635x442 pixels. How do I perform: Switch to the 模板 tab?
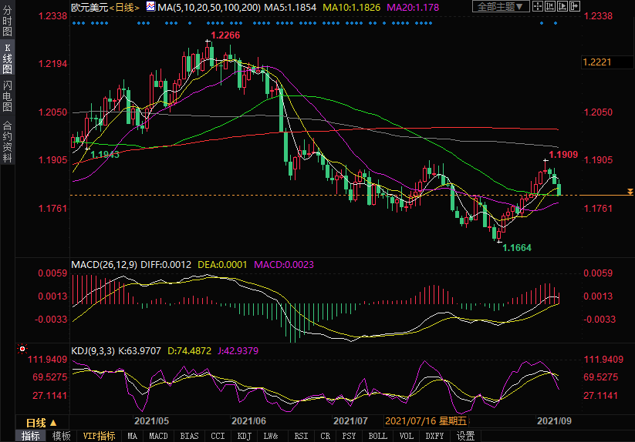point(61,436)
